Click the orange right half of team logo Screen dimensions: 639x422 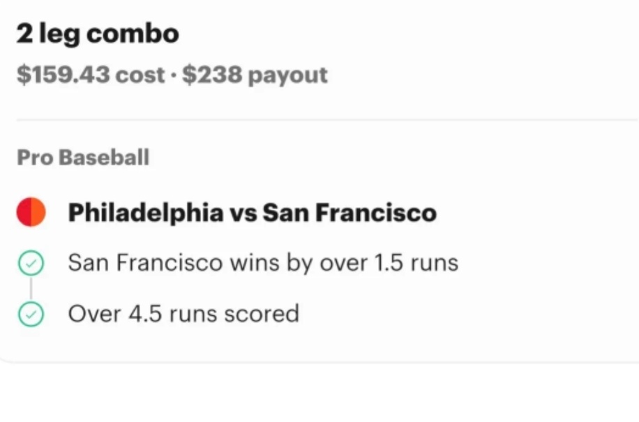pos(38,212)
